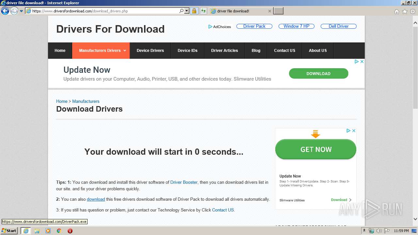
Task: Expand address bar autocomplete dropdown
Action: click(x=187, y=11)
